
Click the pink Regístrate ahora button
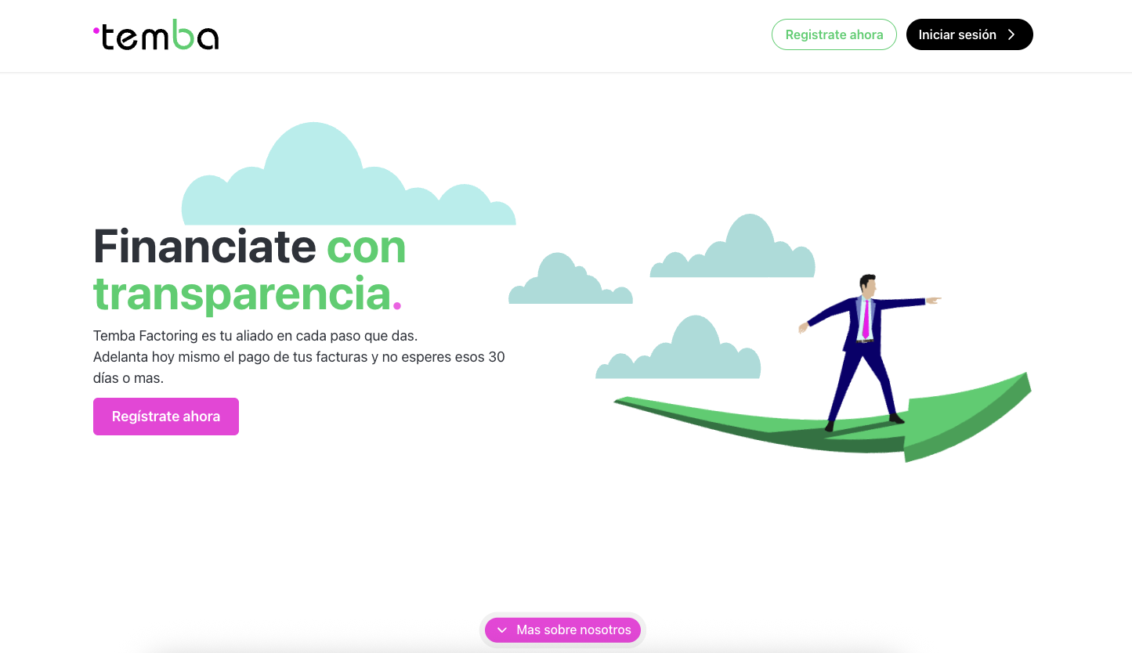coord(165,416)
